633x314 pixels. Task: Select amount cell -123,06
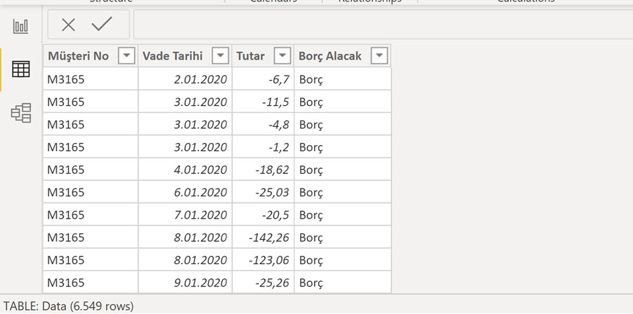(263, 259)
